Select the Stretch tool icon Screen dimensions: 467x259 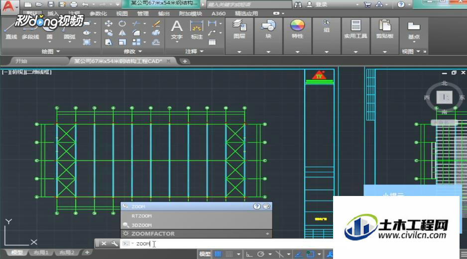[109, 42]
